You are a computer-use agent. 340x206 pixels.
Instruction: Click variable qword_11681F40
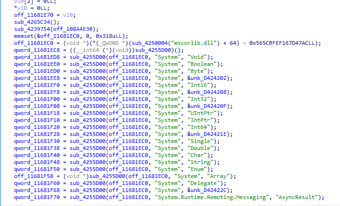[37, 155]
